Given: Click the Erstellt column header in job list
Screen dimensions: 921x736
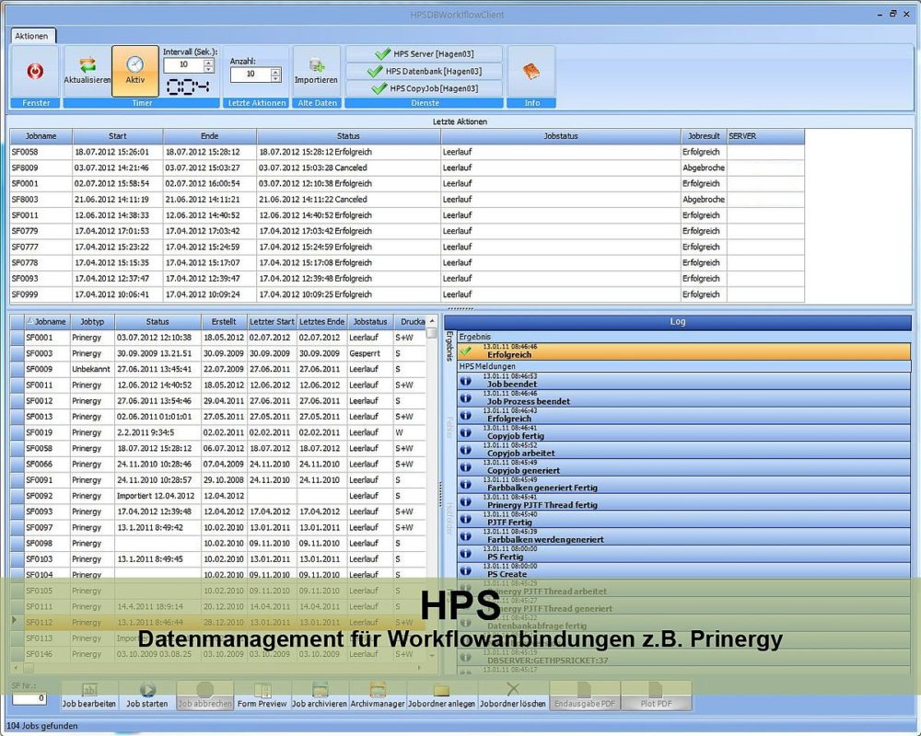Looking at the screenshot, I should (x=224, y=322).
